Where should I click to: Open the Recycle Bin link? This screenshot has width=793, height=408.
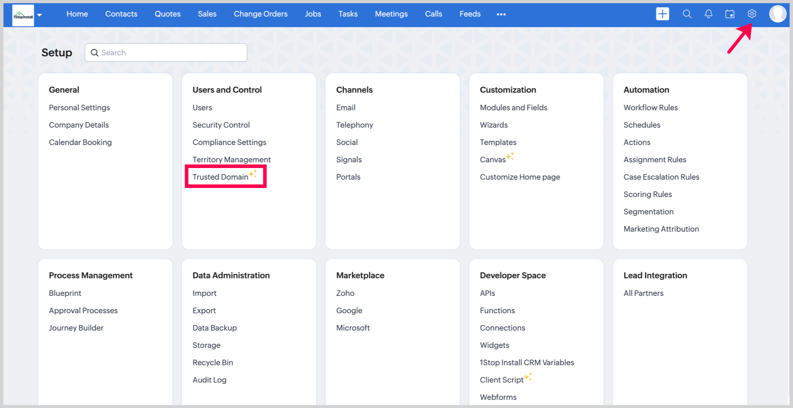pos(212,362)
